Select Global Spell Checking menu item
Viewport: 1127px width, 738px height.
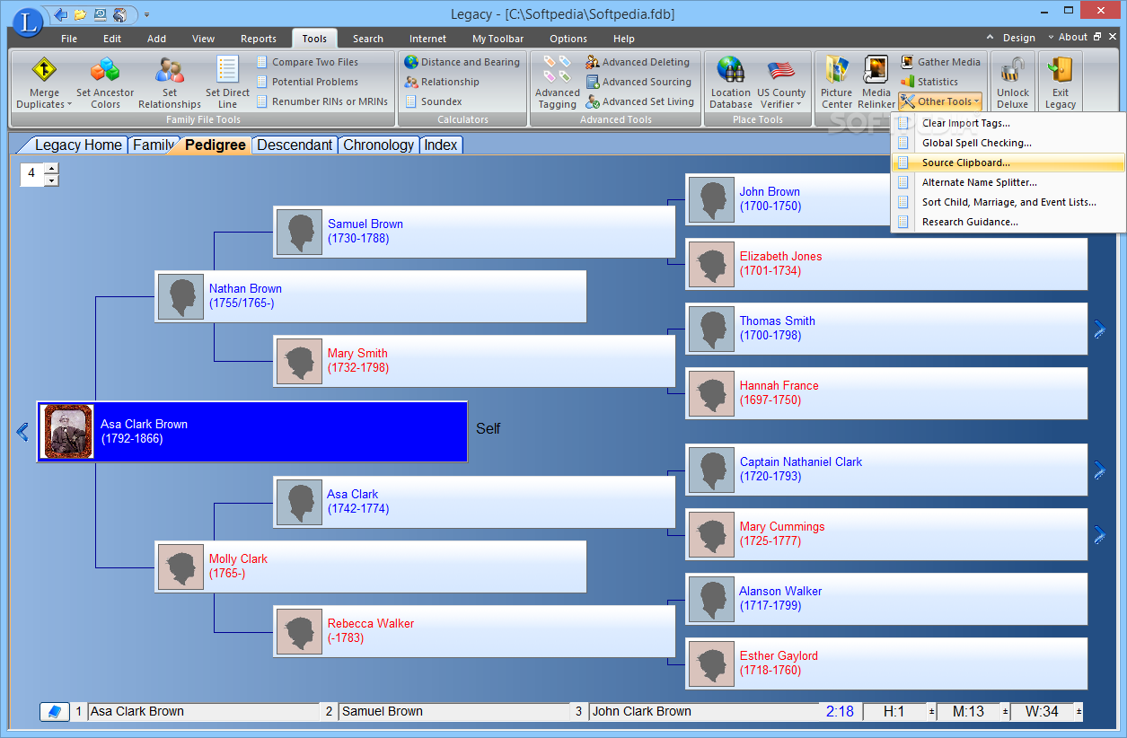click(1008, 143)
